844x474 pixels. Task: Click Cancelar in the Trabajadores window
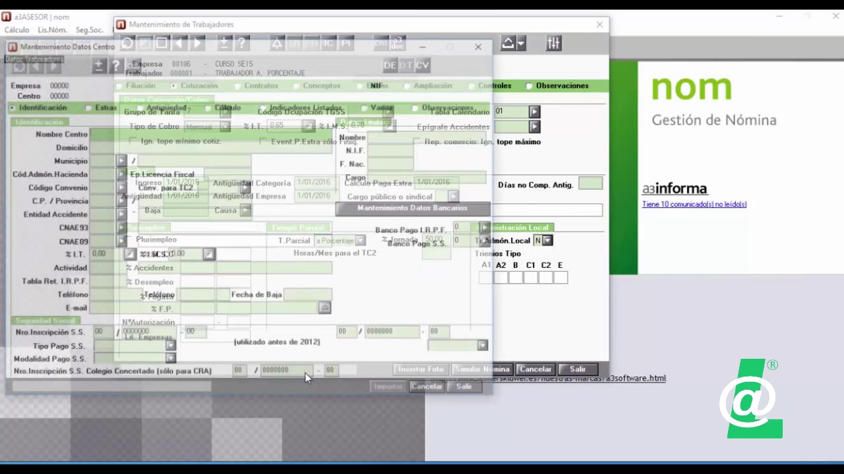pos(535,369)
